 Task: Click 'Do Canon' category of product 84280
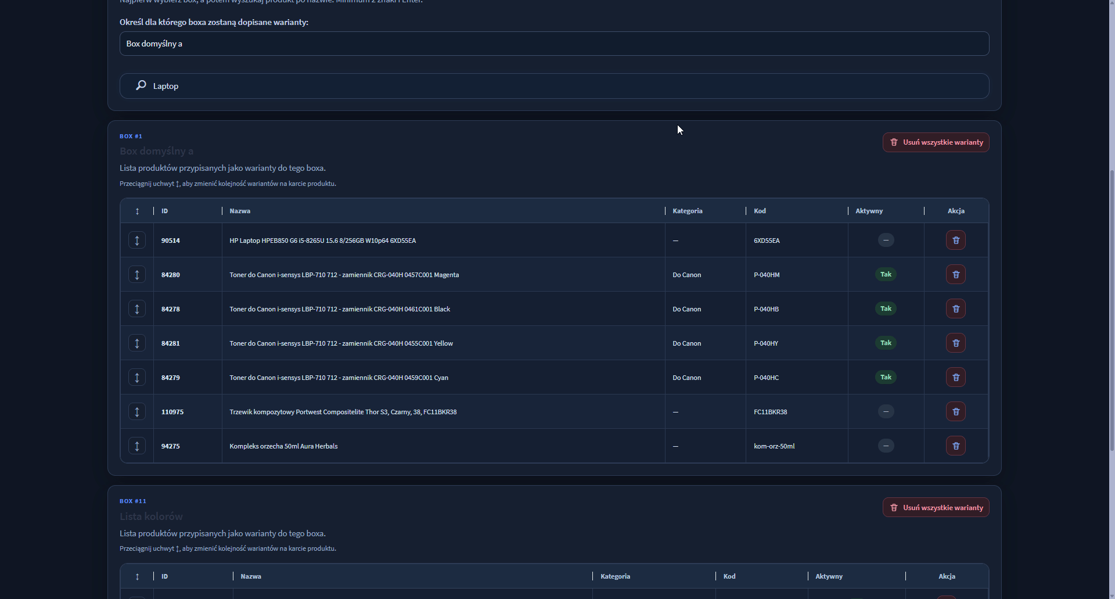[x=686, y=275]
